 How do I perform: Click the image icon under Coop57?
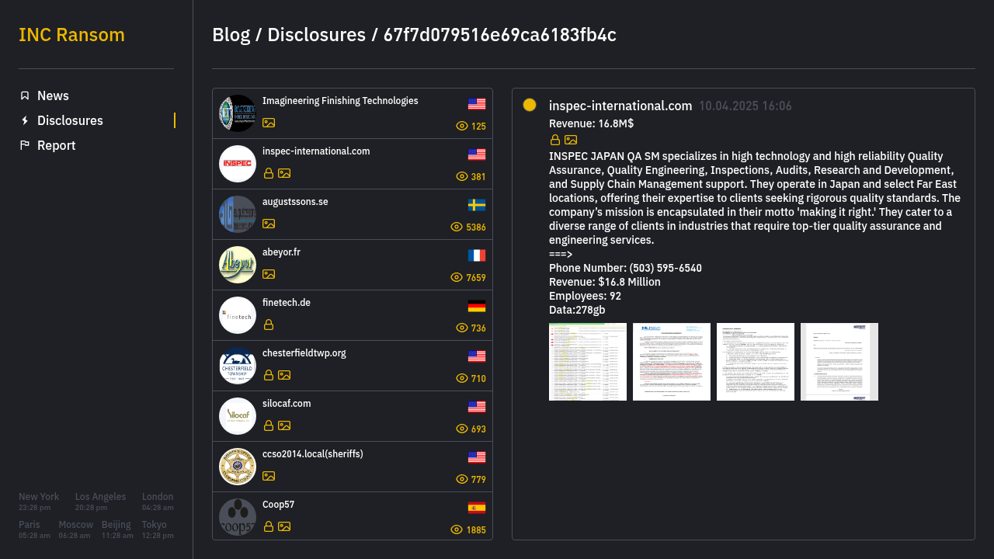284,526
